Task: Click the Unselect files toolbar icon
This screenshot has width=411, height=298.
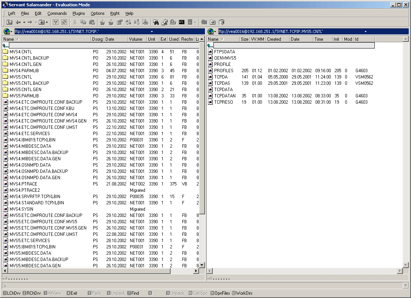Action: [64, 22]
